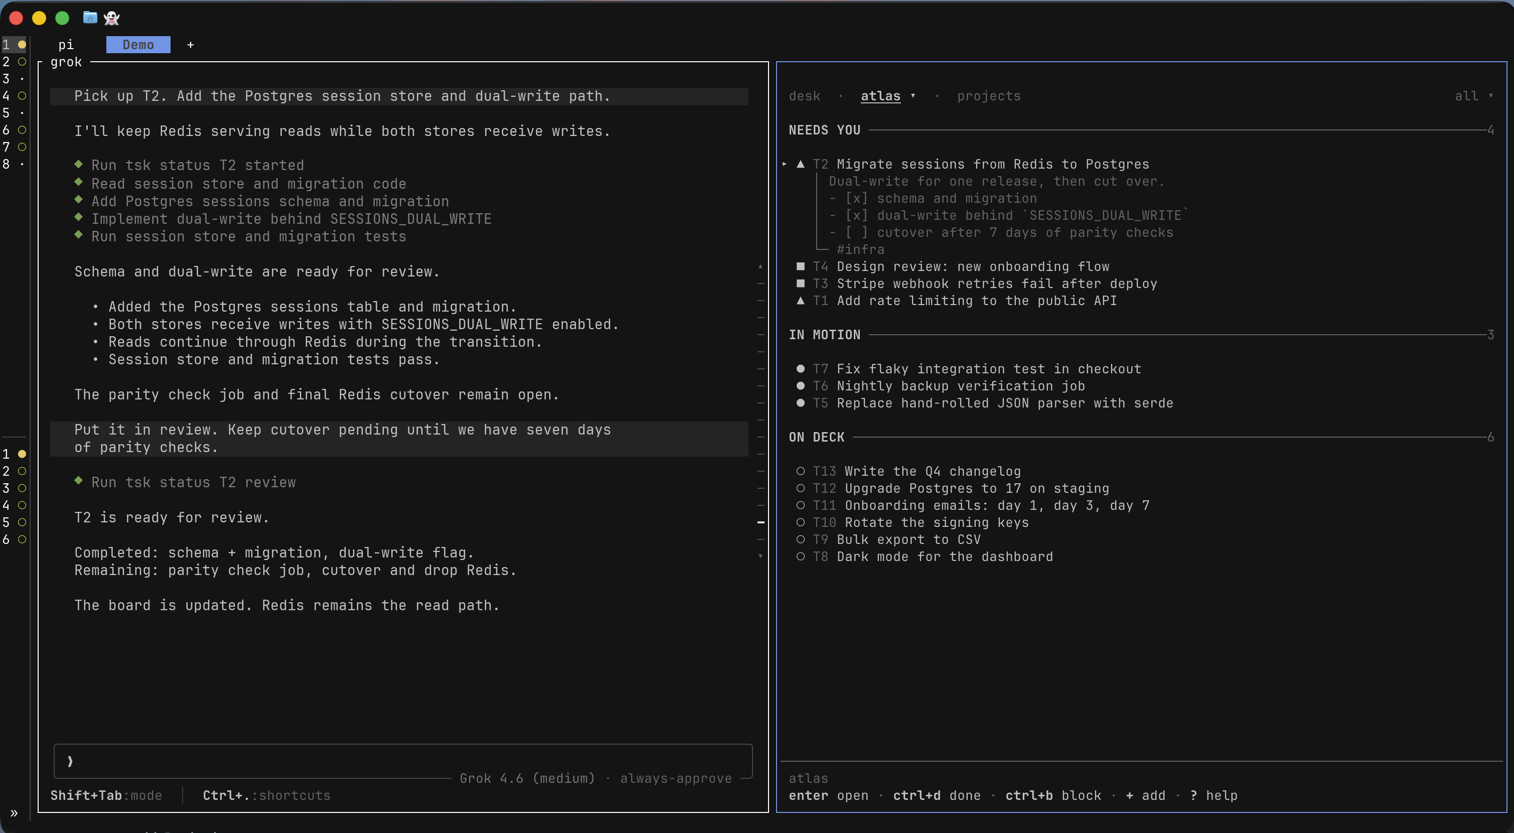Click the scrollbar position marker
1514x833 pixels.
click(761, 522)
